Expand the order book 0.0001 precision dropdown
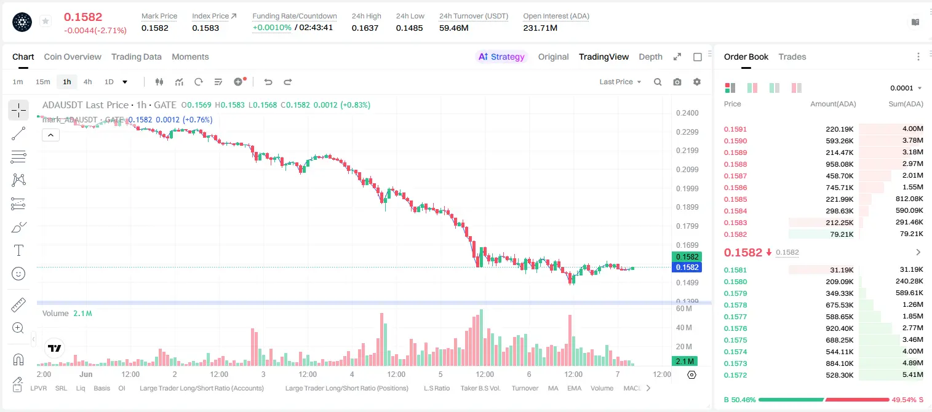This screenshot has height=412, width=932. pos(906,88)
